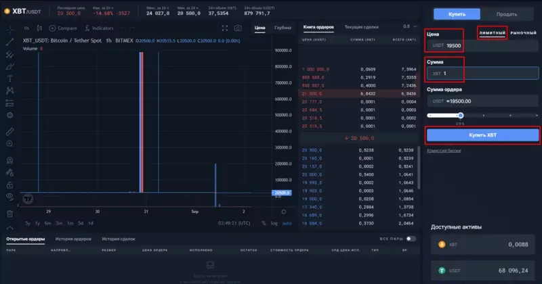The image size is (542, 284).
Task: Set chart range to 5y
Action: click(x=28, y=223)
